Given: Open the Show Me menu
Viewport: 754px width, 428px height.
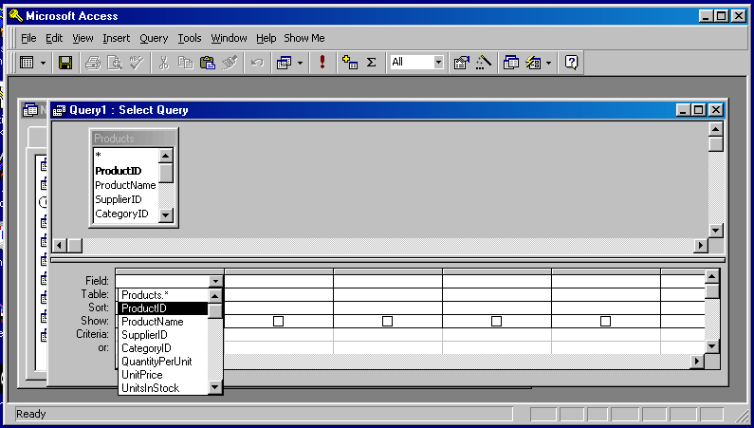Looking at the screenshot, I should tap(303, 38).
